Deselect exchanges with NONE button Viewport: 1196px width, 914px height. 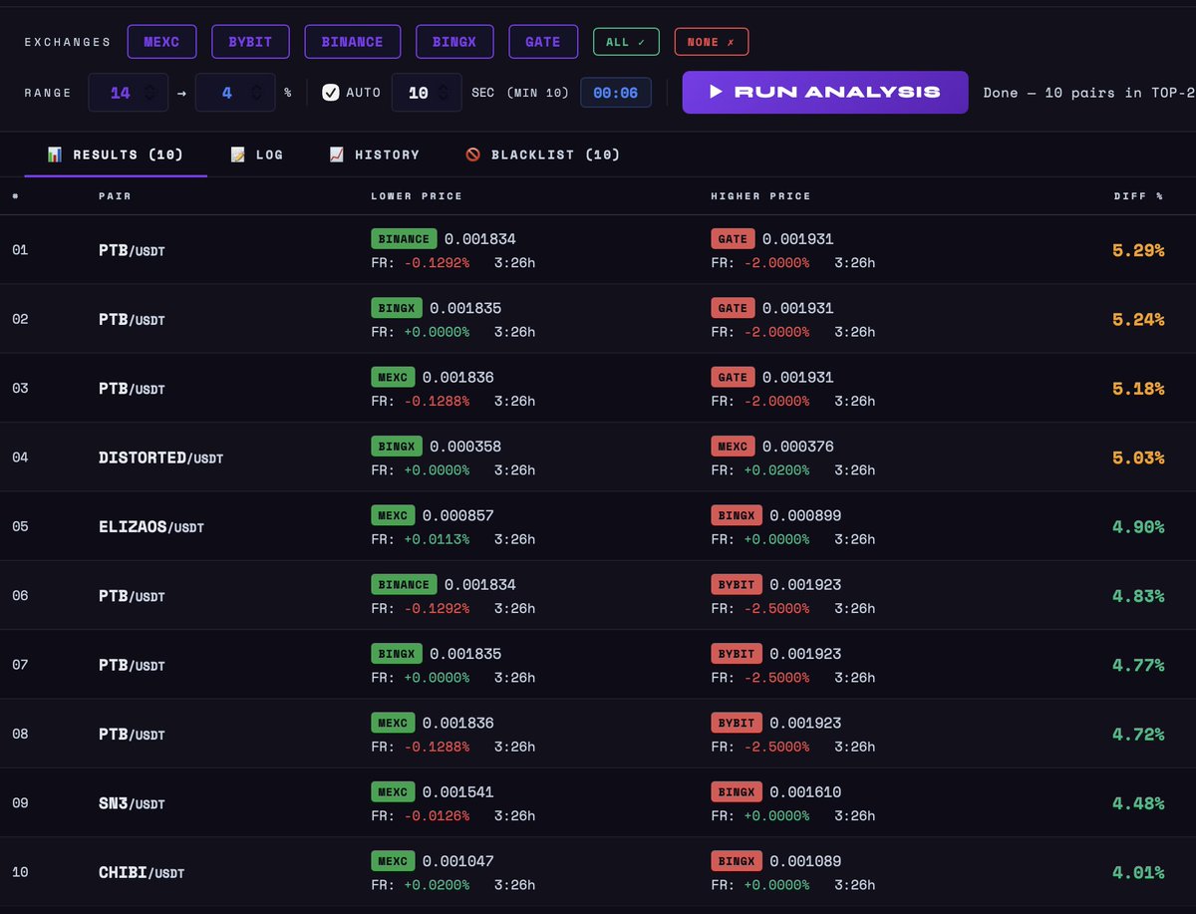712,42
